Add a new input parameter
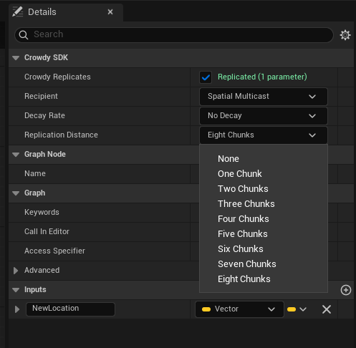The width and height of the screenshot is (356, 348). [x=346, y=290]
